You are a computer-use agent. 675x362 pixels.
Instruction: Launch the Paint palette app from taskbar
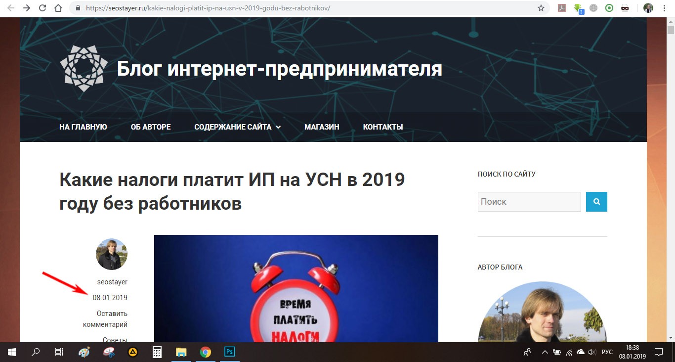tap(84, 352)
